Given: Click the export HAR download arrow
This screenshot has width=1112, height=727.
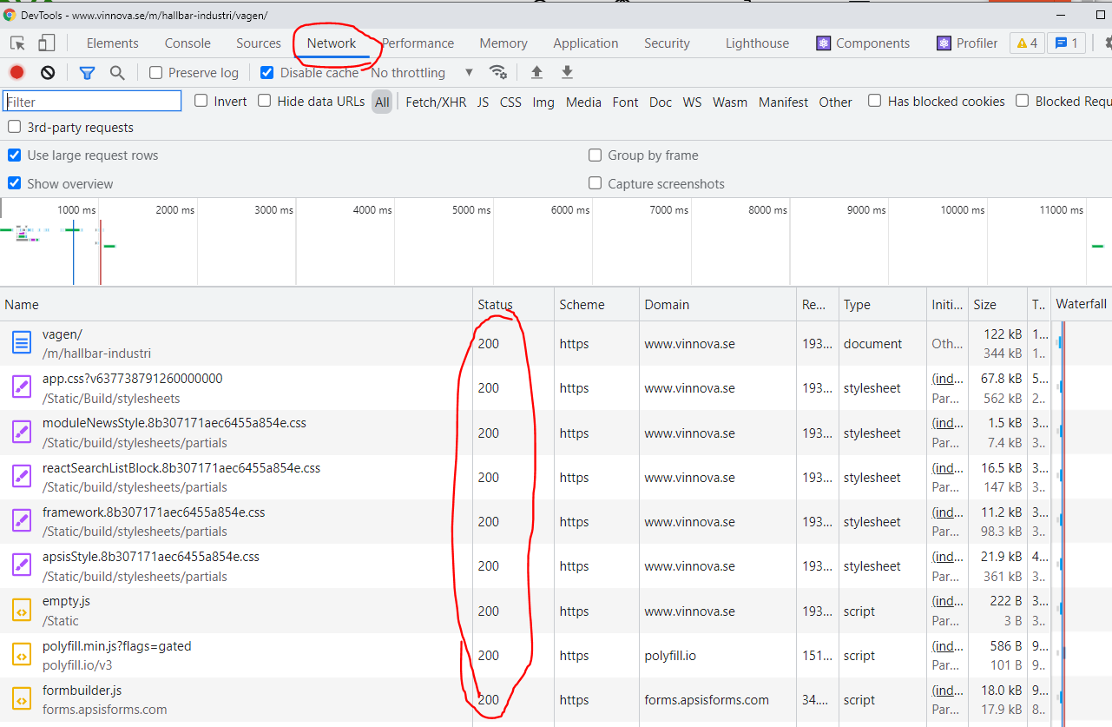Looking at the screenshot, I should click(x=567, y=73).
